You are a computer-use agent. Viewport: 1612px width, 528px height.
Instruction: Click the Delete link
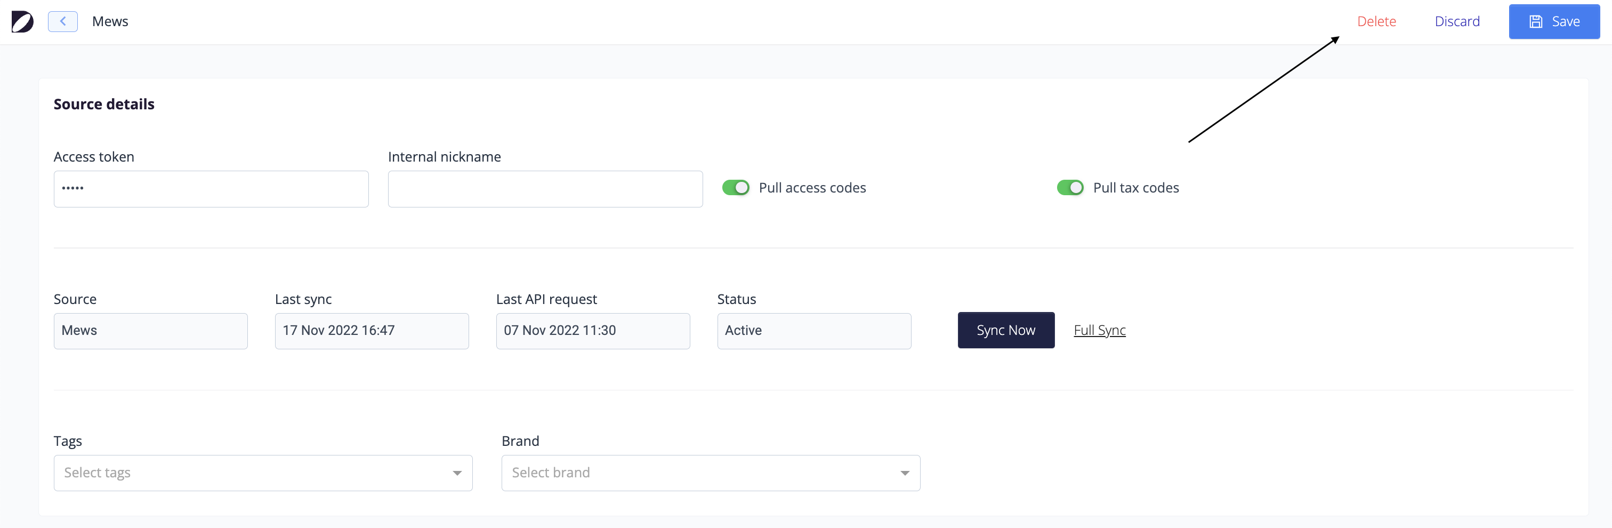coord(1376,21)
